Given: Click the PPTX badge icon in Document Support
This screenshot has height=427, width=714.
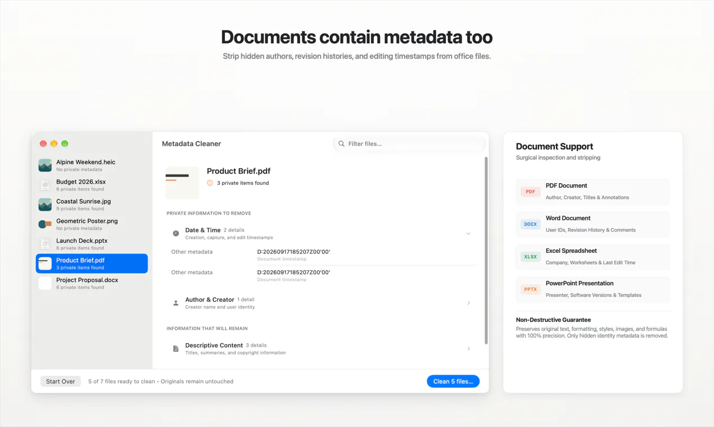Looking at the screenshot, I should tap(530, 289).
